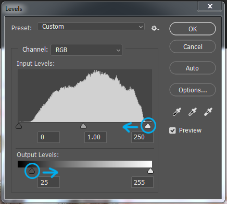The image size is (227, 204).
Task: Click the circled output shadow slider
Action: [x=32, y=171]
